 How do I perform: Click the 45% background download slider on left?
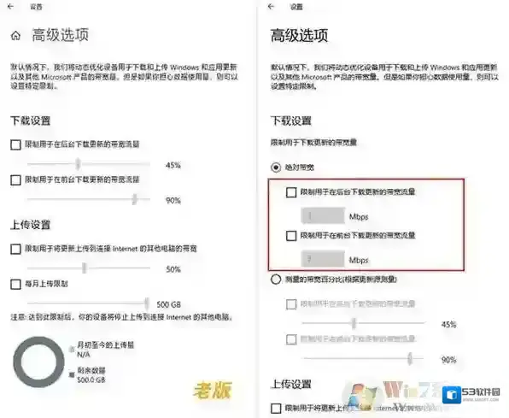[89, 164]
